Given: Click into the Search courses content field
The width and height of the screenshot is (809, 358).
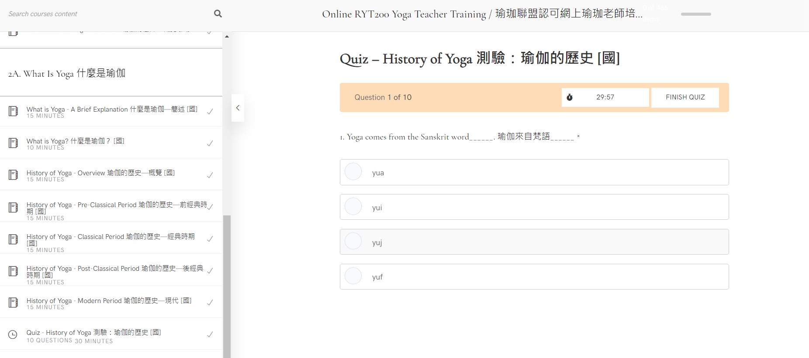Looking at the screenshot, I should point(107,14).
